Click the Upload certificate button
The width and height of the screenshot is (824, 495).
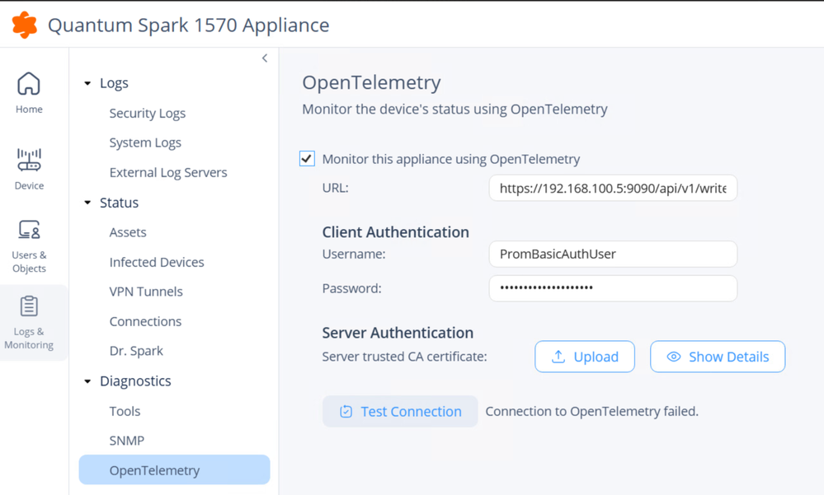[x=584, y=357]
